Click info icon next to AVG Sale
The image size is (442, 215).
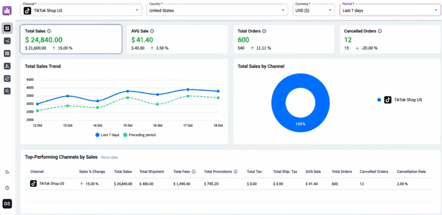coord(152,31)
